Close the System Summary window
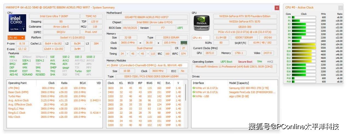The width and height of the screenshot is (347, 134). (277, 8)
